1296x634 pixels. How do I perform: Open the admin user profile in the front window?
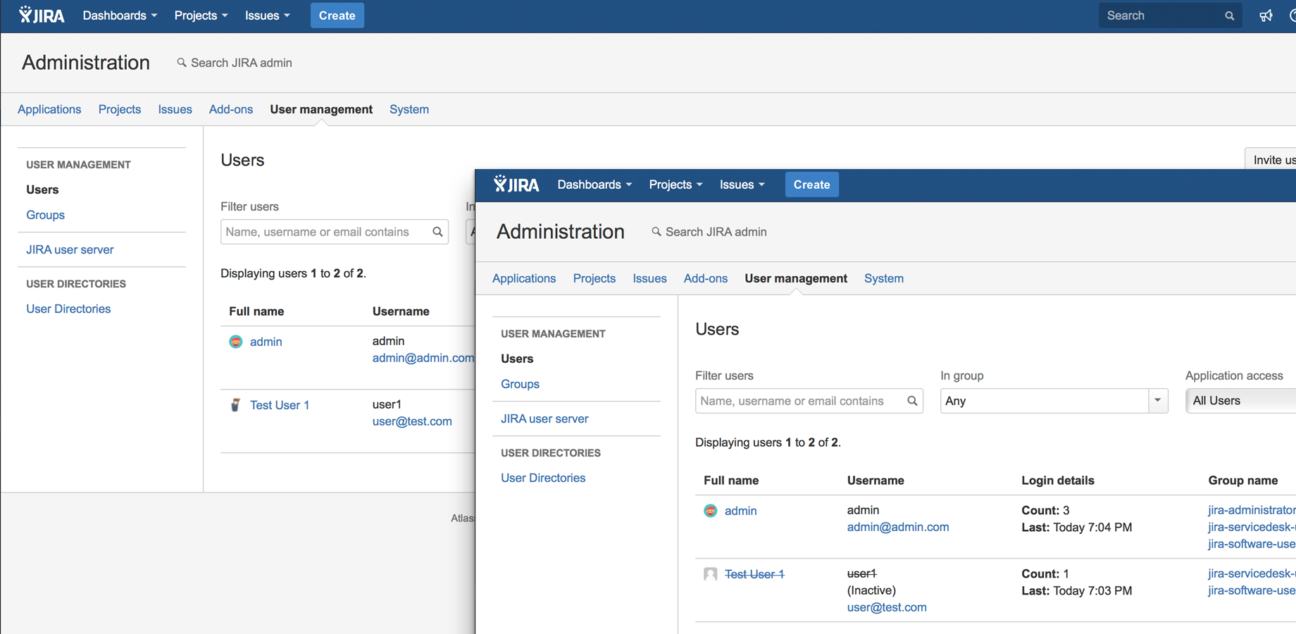tap(740, 511)
